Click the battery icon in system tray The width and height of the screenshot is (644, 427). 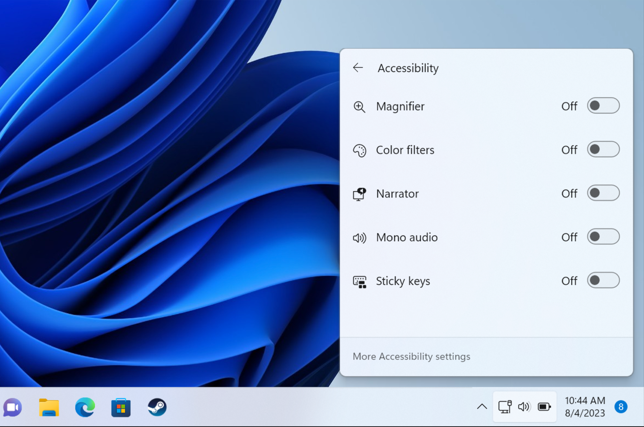(x=544, y=407)
